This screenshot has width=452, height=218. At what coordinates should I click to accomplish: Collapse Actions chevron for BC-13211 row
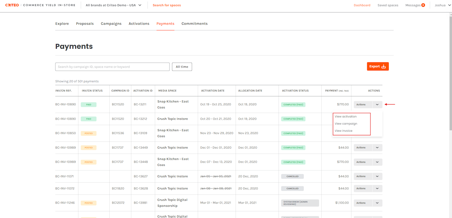[x=377, y=105]
